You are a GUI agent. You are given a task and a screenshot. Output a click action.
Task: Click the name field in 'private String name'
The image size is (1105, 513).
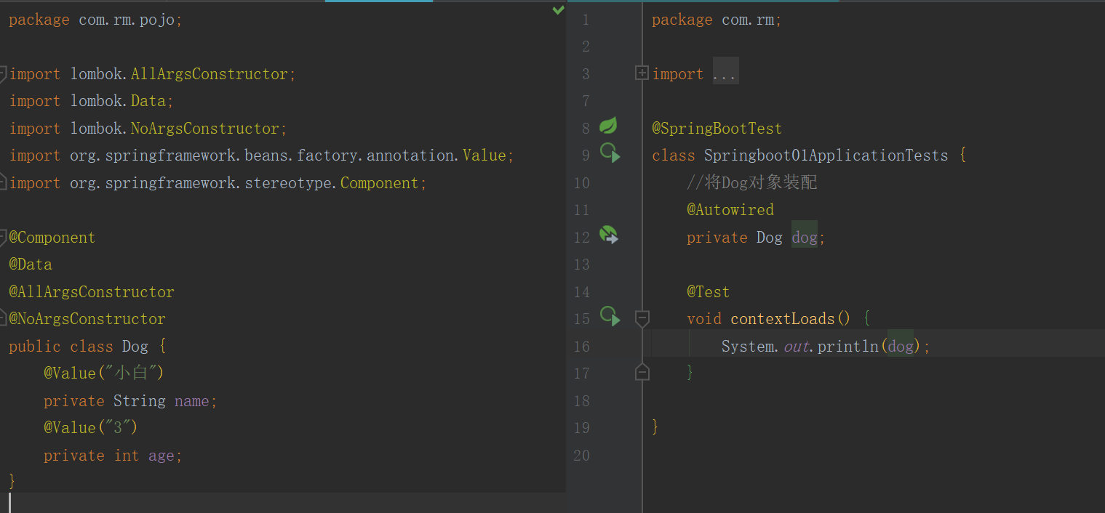191,401
